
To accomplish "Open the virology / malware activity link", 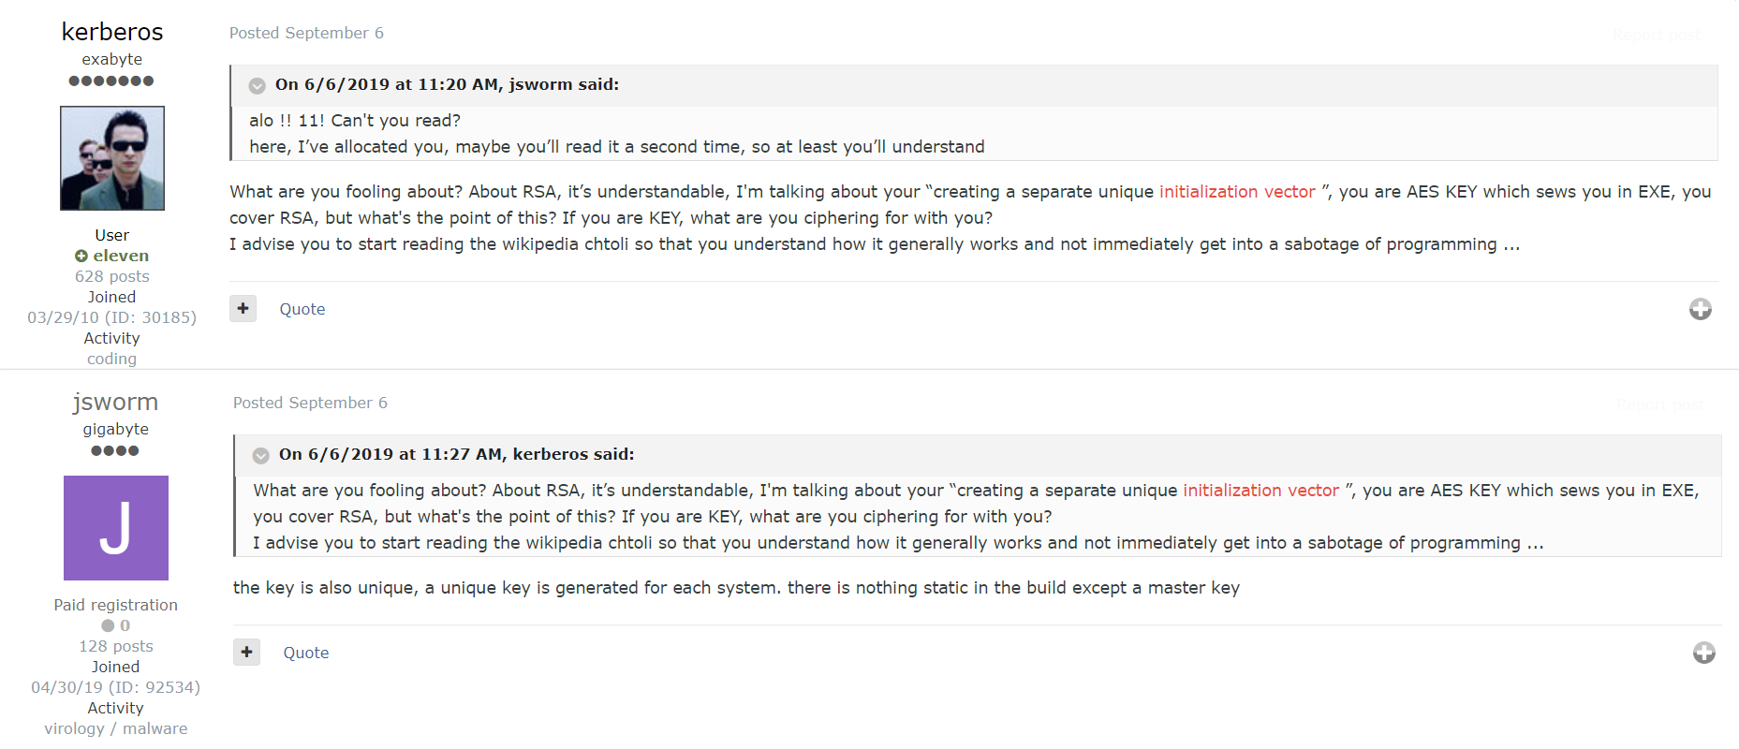I will tap(115, 728).
